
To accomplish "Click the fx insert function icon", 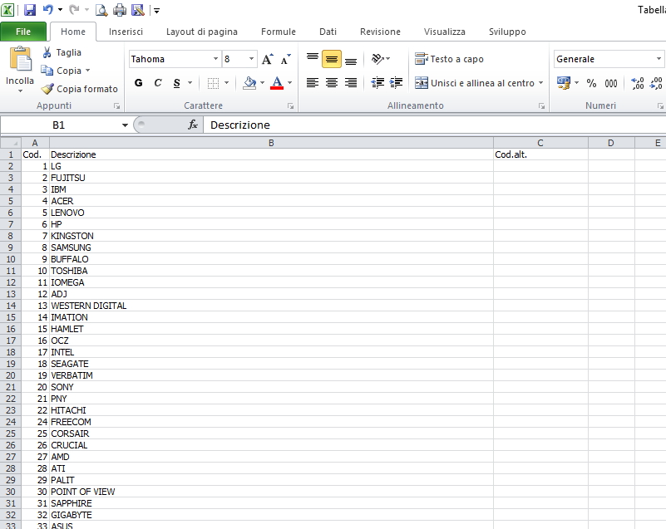I will pyautogui.click(x=193, y=125).
